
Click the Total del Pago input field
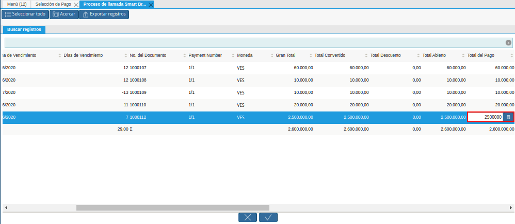tap(485, 117)
